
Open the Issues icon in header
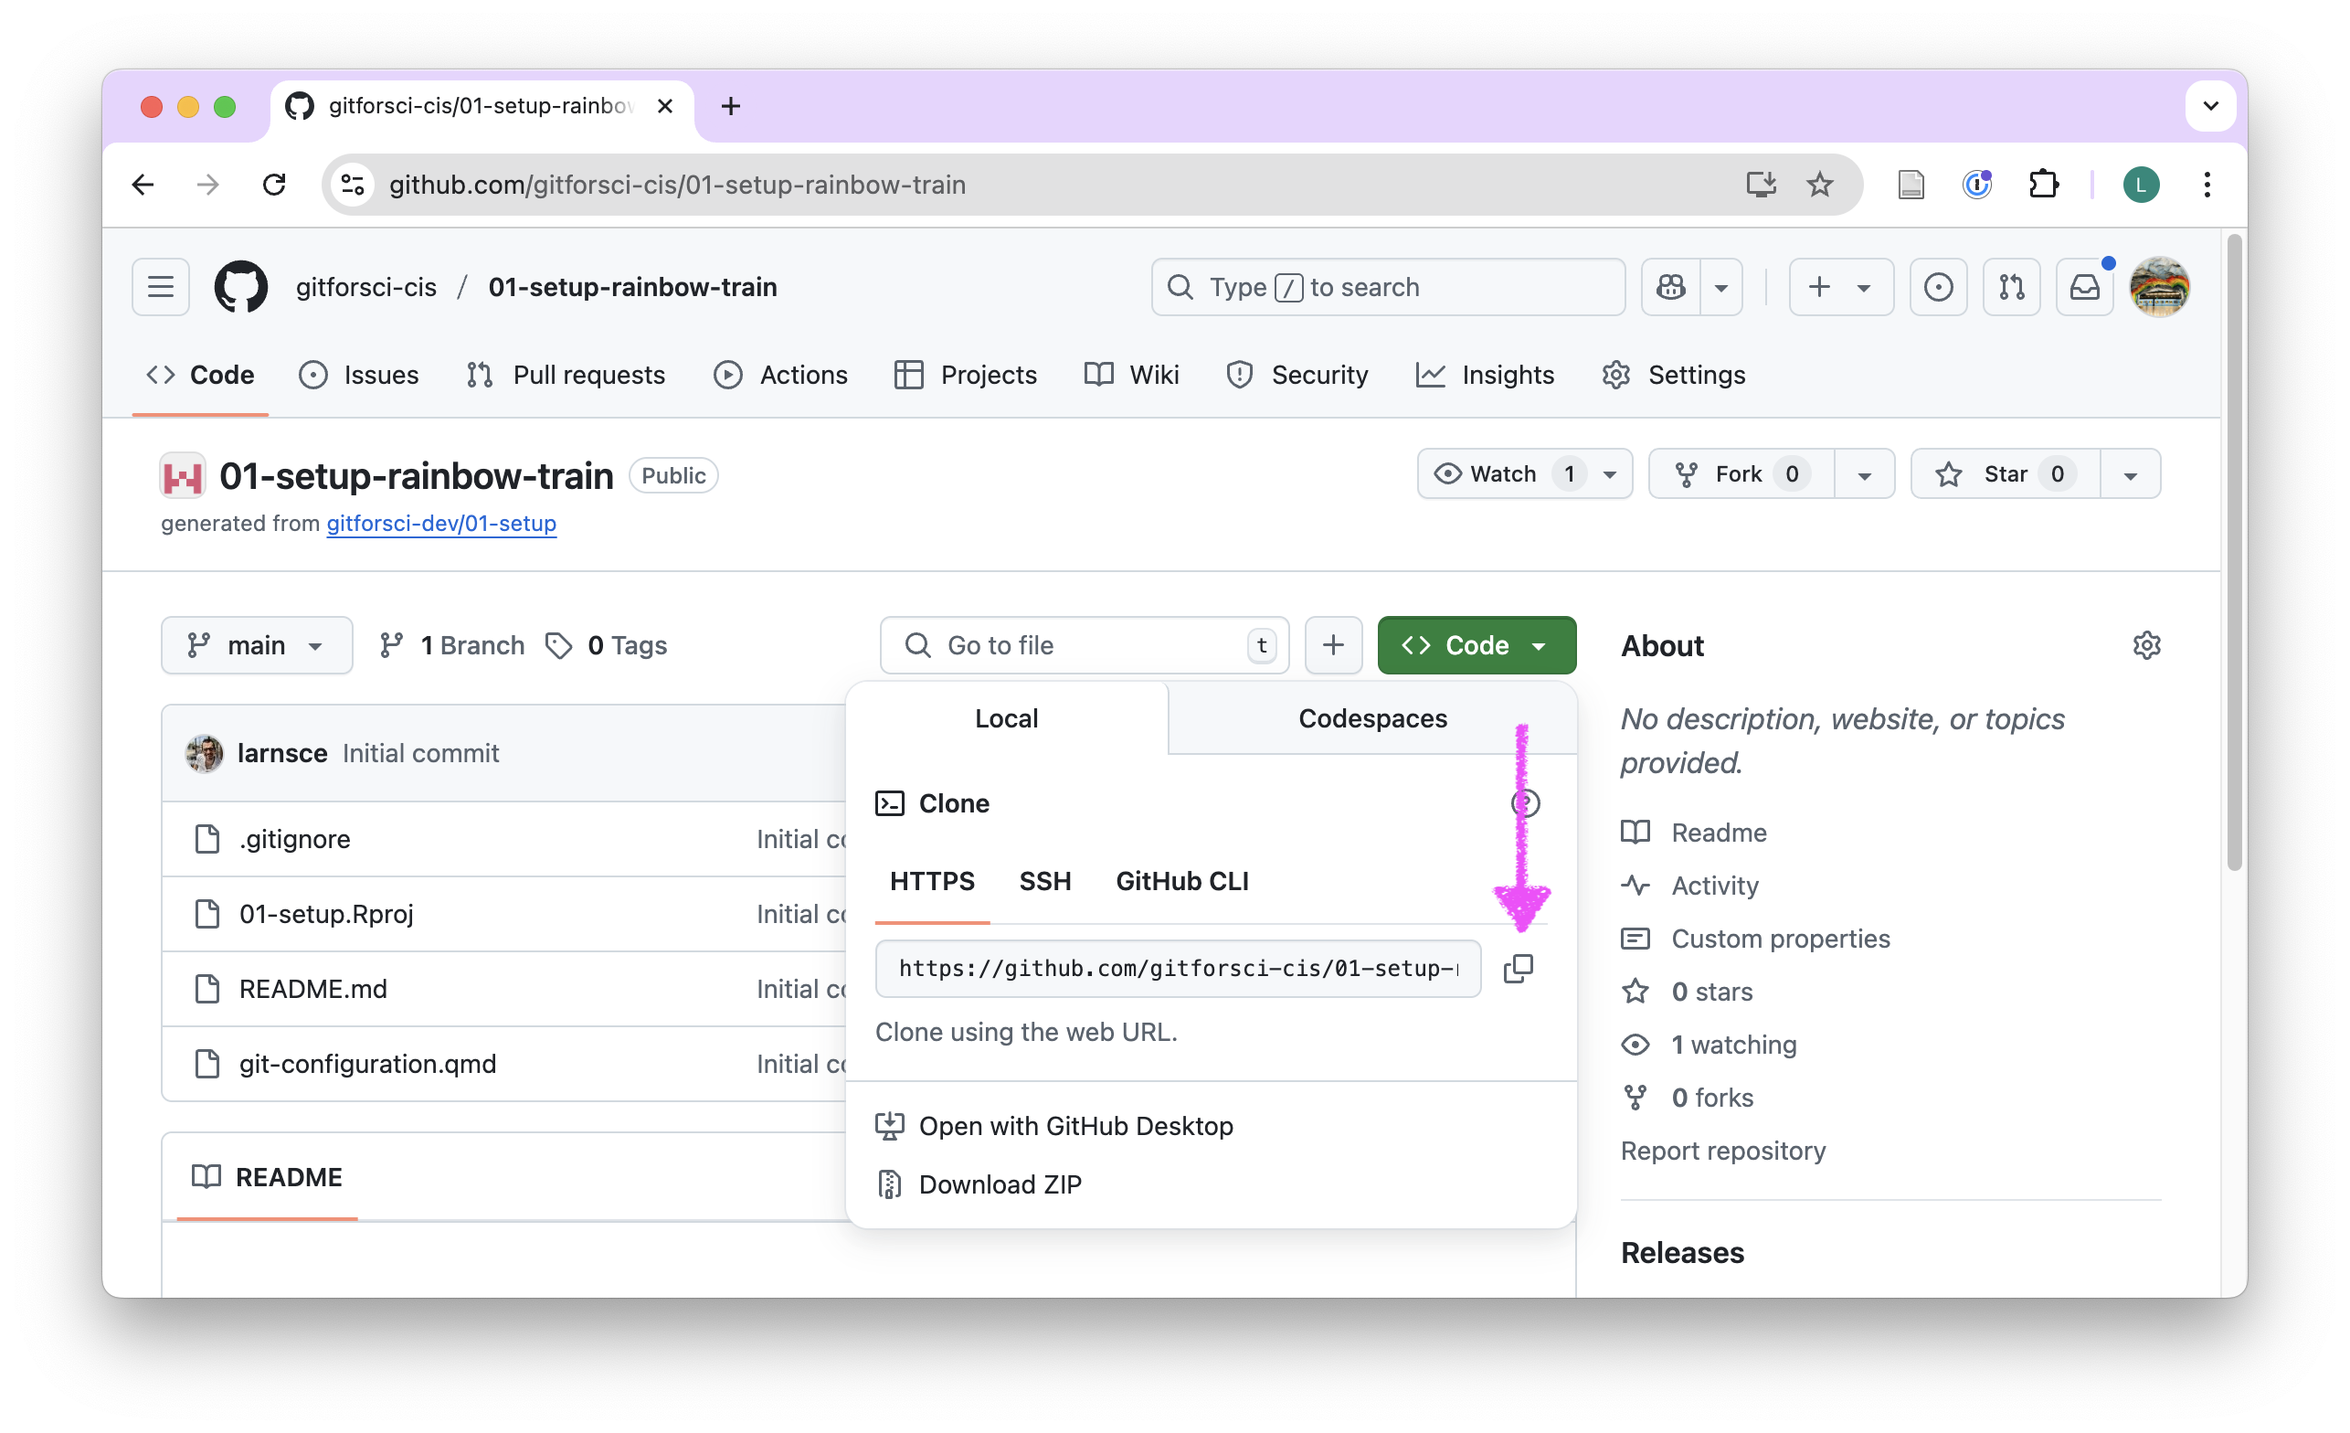point(1937,287)
